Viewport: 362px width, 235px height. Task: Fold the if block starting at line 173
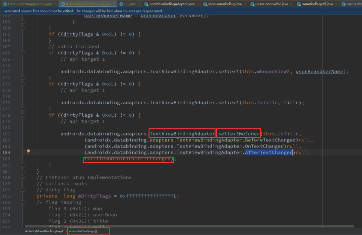point(23,84)
